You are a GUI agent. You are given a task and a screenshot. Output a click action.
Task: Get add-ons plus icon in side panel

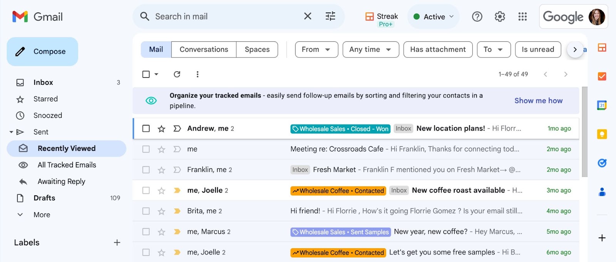[x=602, y=238]
